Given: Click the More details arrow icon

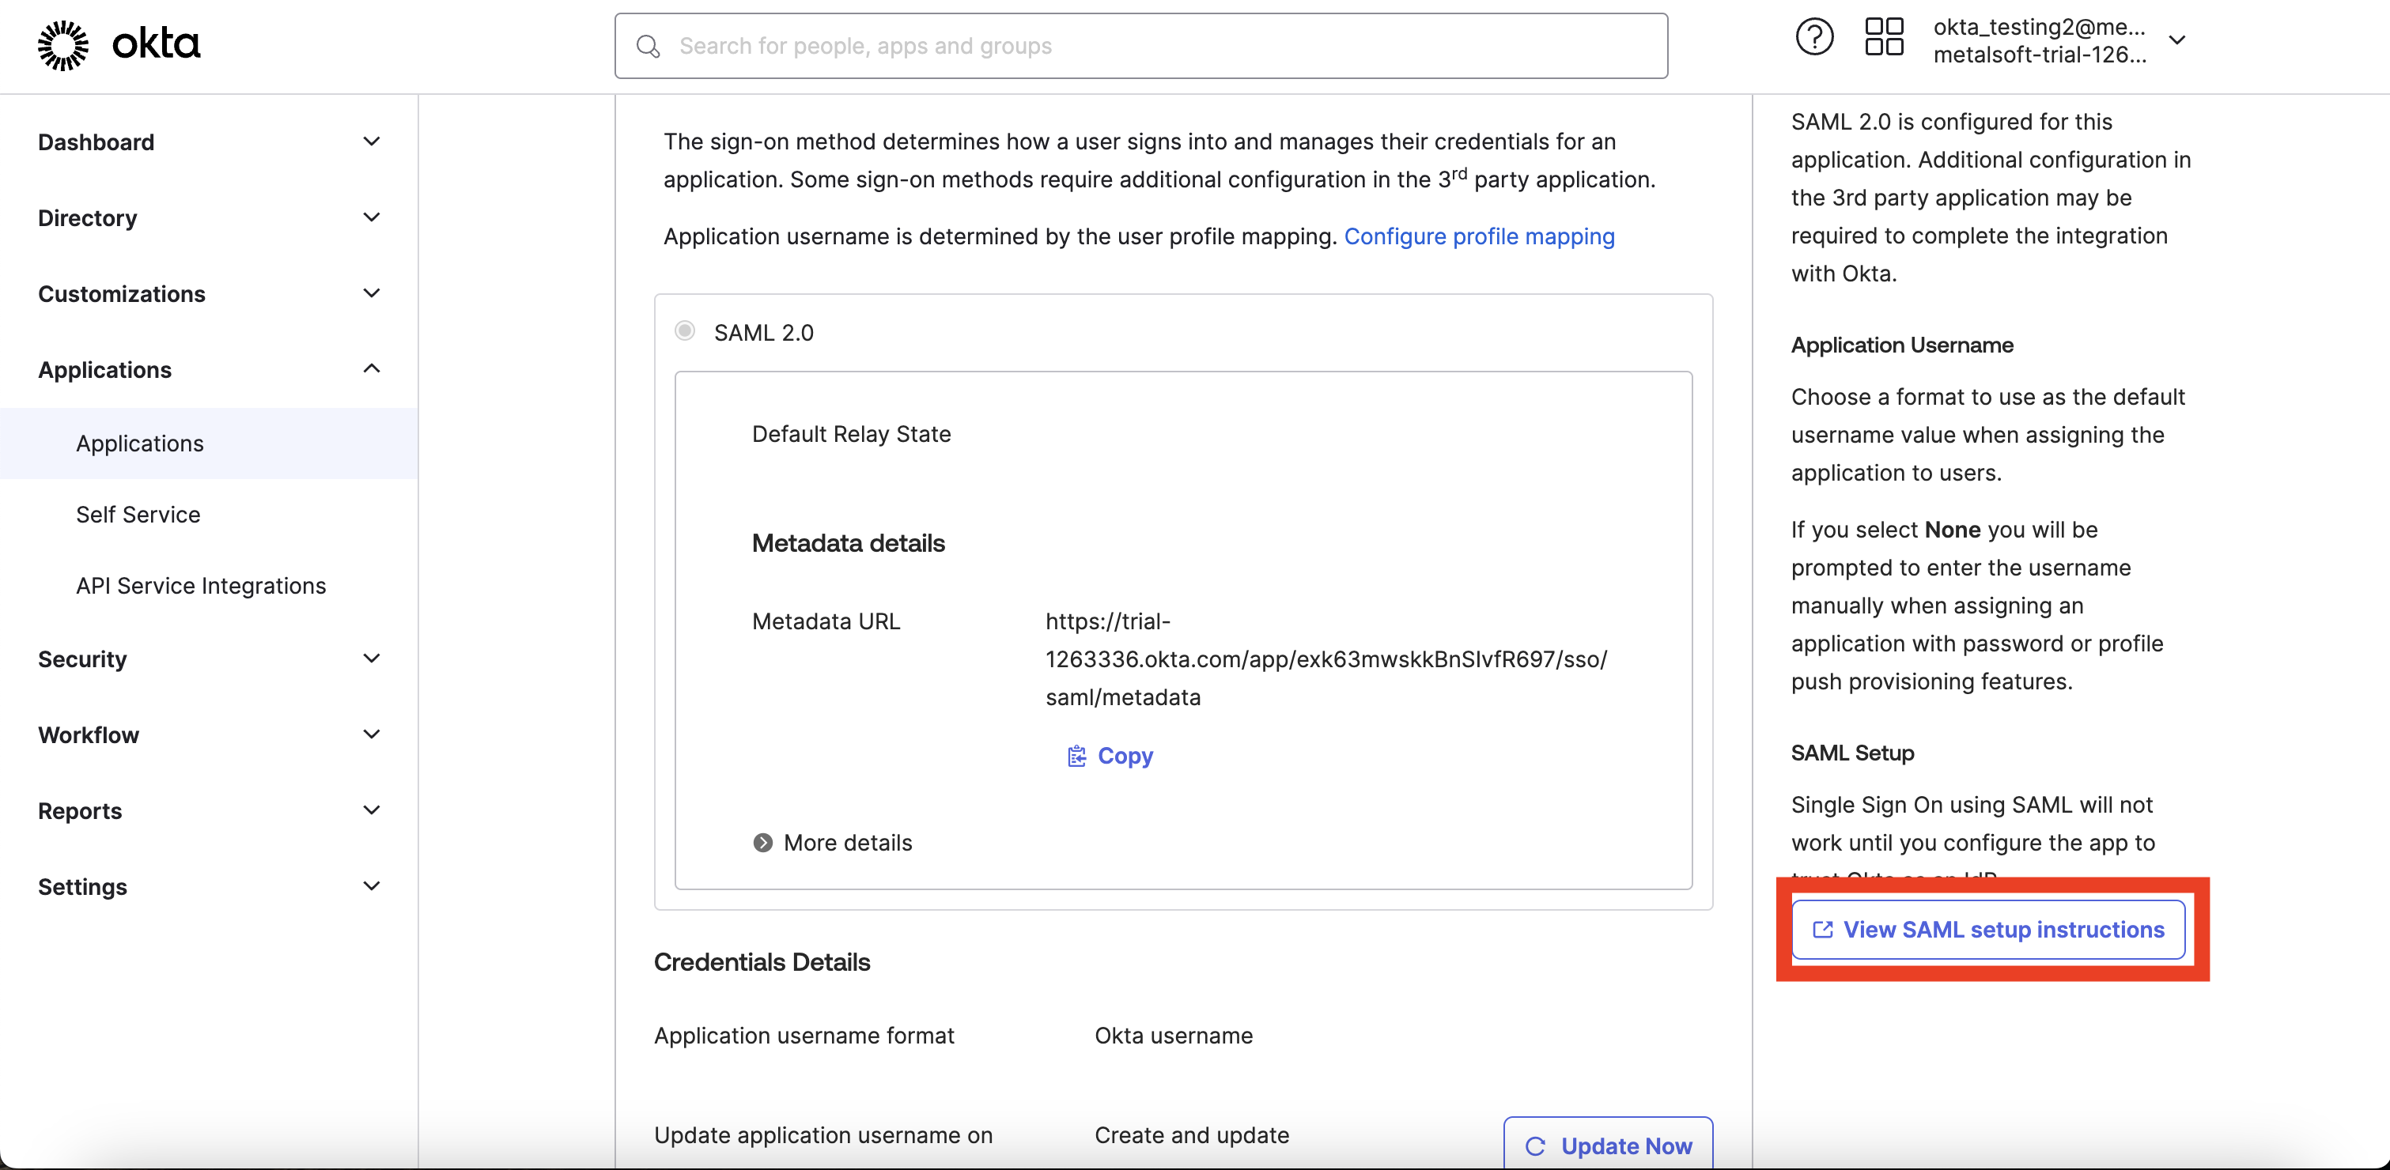Looking at the screenshot, I should 762,843.
